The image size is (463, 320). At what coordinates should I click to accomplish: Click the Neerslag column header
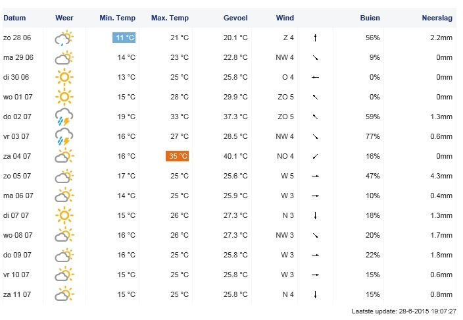pos(437,18)
